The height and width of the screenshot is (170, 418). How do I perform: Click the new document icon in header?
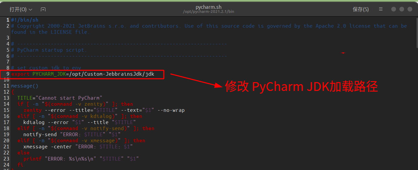point(43,9)
